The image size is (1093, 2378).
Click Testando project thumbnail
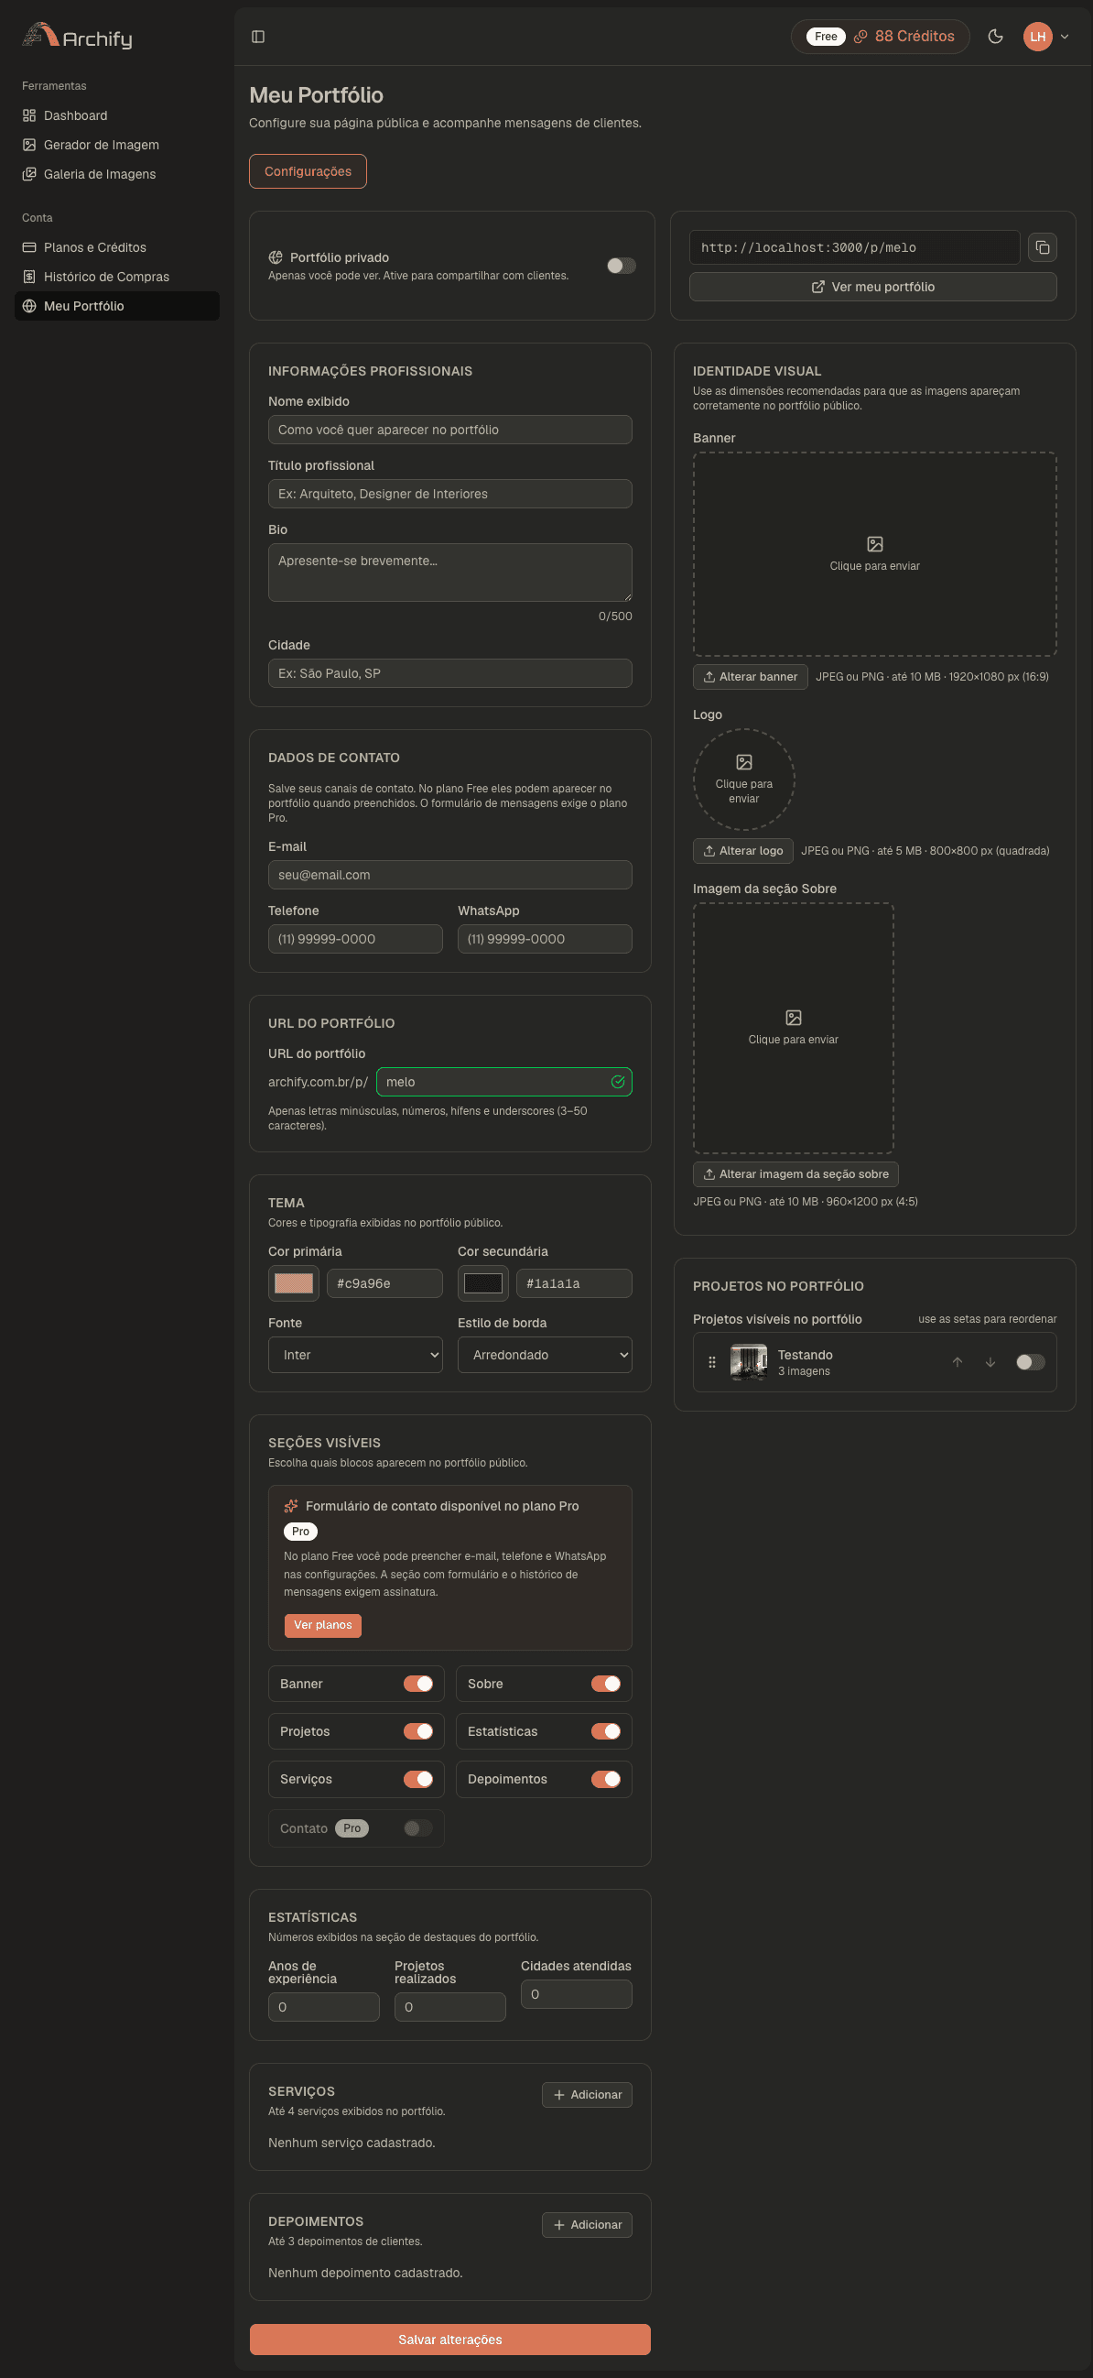[x=749, y=1362]
